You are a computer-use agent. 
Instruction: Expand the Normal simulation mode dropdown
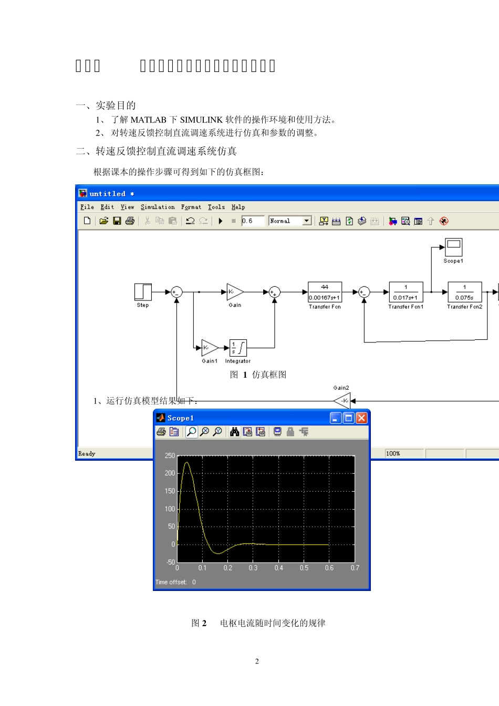pos(307,221)
